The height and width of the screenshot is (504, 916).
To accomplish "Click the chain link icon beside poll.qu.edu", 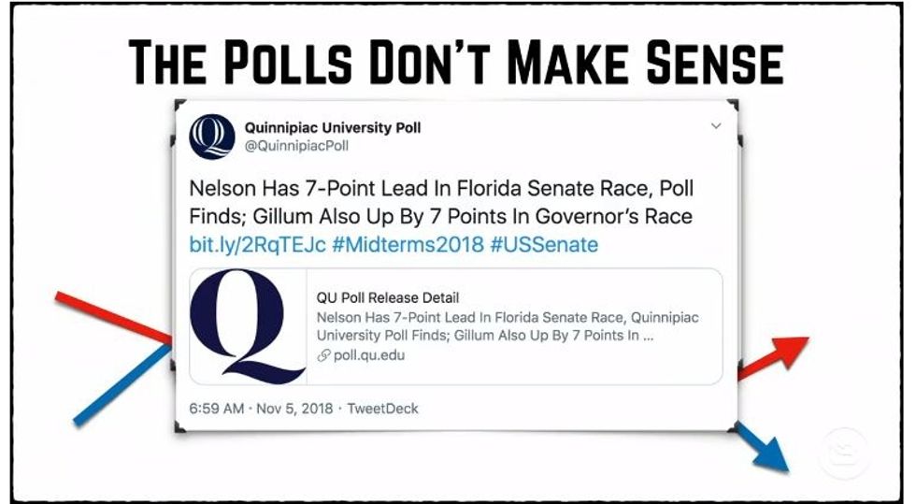I will click(x=324, y=355).
